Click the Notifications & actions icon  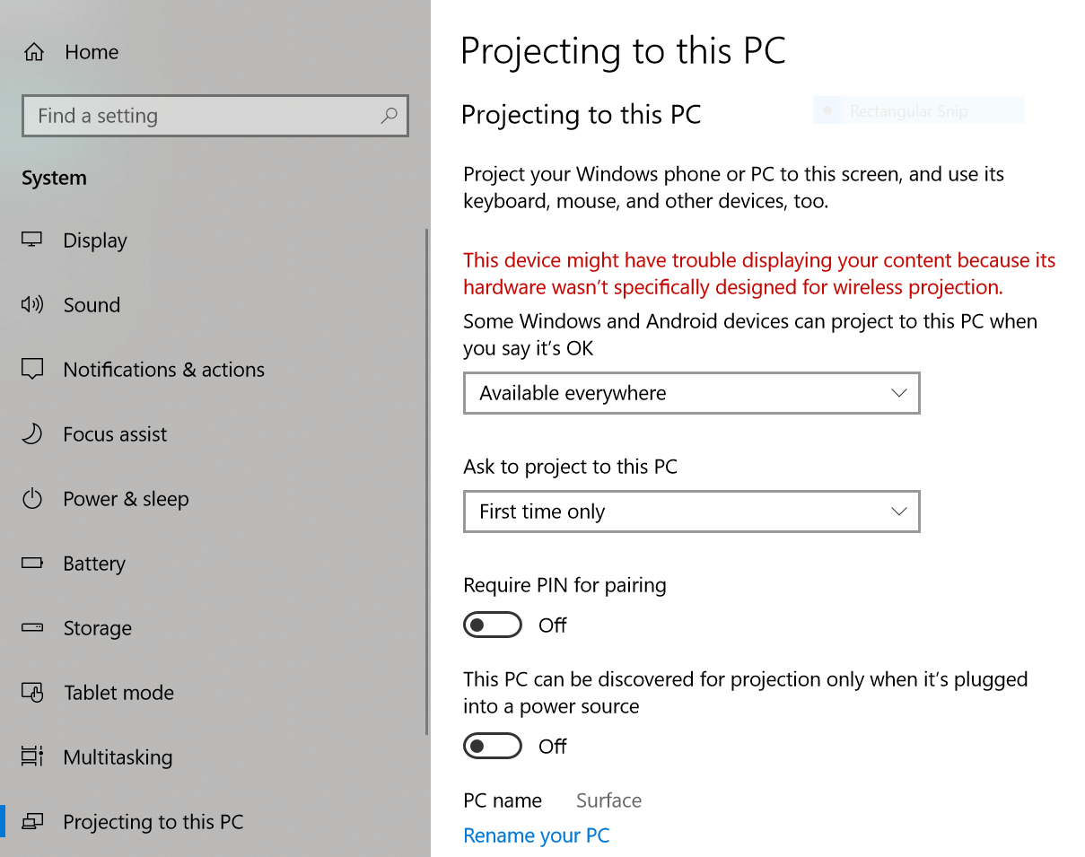point(32,369)
